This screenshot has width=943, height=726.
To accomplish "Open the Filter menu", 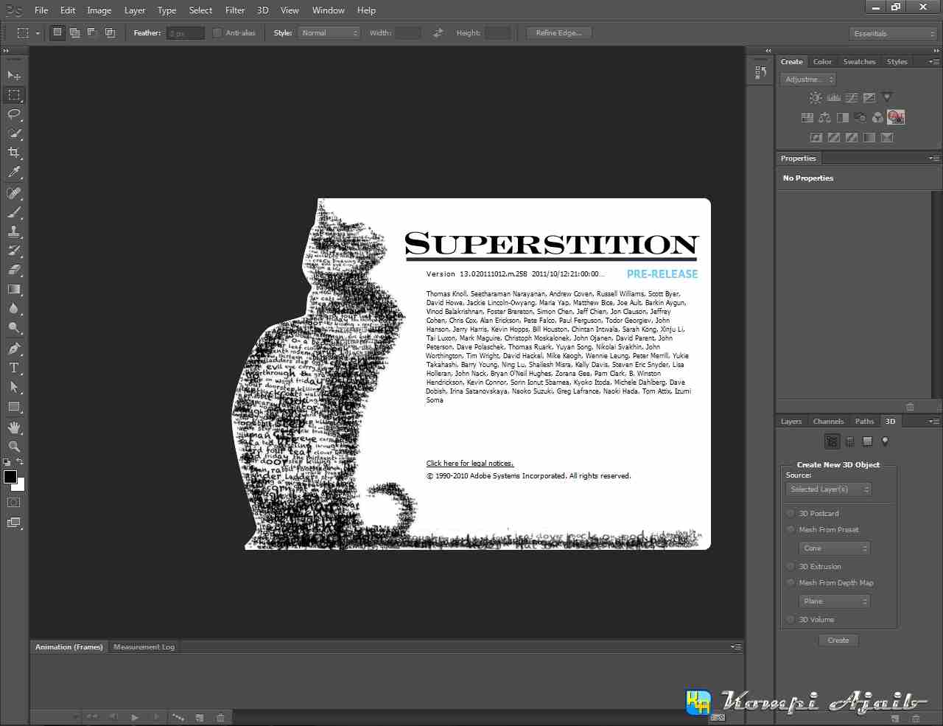I will pos(235,10).
